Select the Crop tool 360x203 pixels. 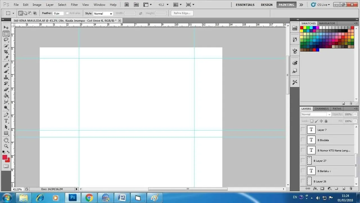[6, 52]
